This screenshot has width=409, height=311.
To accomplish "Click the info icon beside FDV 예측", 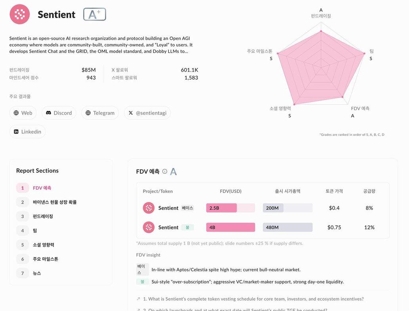I will (165, 171).
